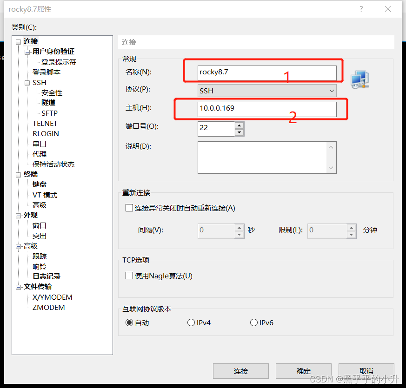Viewport: 406px width, 388px height.
Task: Decrease the port number with the down arrow
Action: pyautogui.click(x=239, y=132)
